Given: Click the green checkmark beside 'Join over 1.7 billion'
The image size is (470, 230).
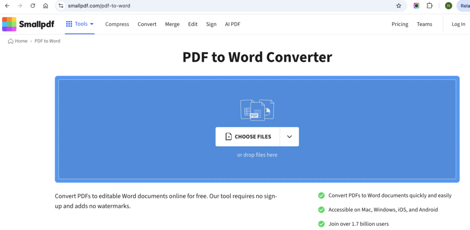Looking at the screenshot, I should click(x=321, y=224).
